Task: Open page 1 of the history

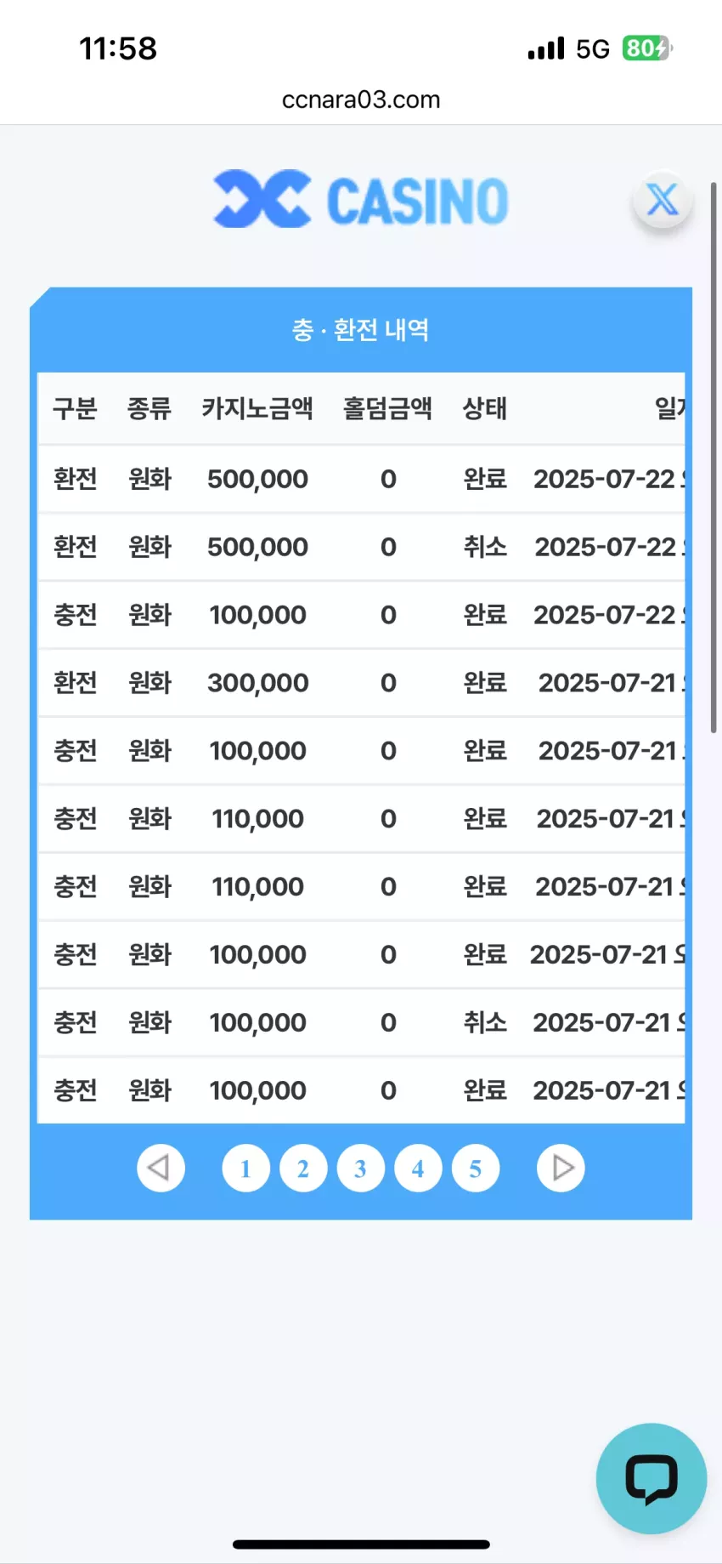Action: click(x=245, y=1169)
